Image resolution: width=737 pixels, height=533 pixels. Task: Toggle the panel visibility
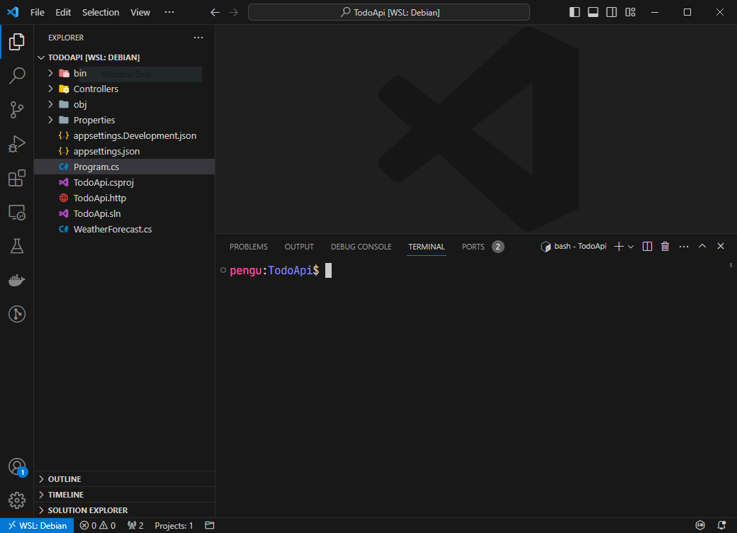(593, 11)
